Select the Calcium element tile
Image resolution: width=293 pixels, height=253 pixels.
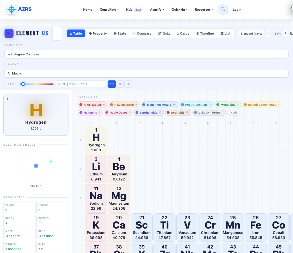pyautogui.click(x=119, y=228)
